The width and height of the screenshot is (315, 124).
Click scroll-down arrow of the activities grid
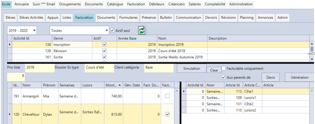coord(312,59)
